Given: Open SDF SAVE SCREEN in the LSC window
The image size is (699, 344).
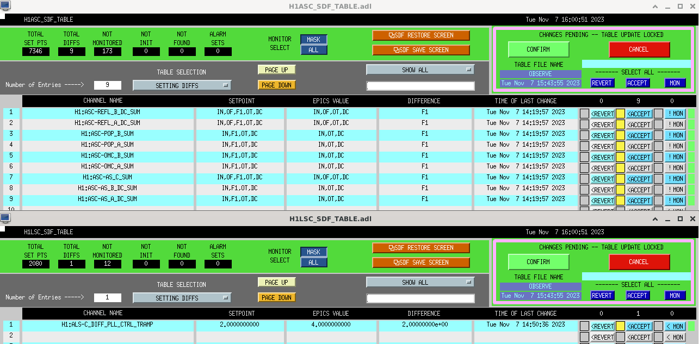Looking at the screenshot, I should (x=421, y=262).
